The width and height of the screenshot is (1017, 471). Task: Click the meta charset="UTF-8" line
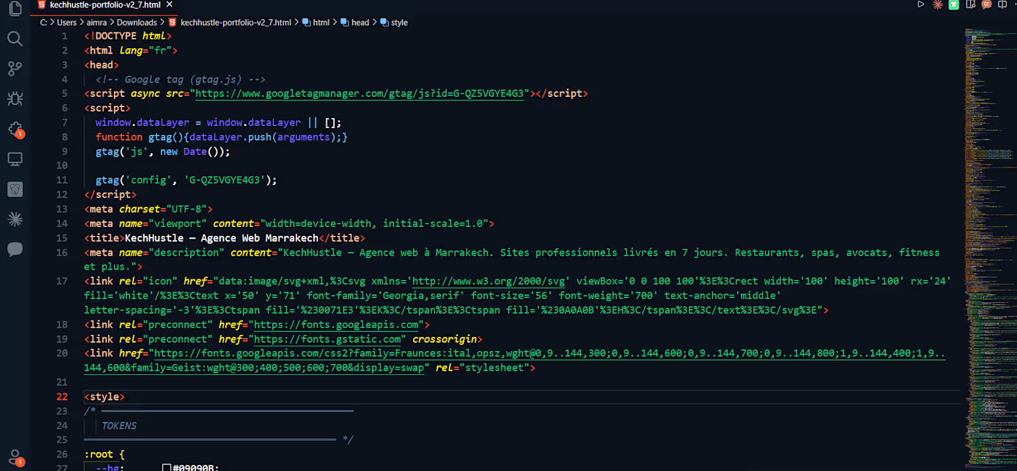pos(148,209)
